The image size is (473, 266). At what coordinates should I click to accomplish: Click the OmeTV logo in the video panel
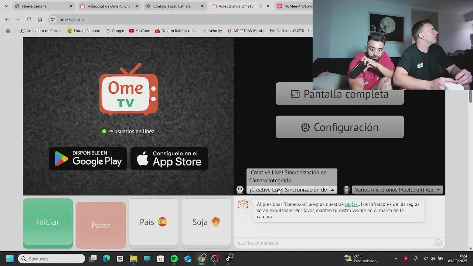point(129,89)
